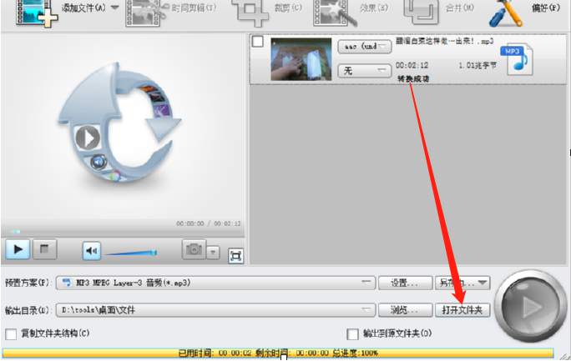Image resolution: width=571 pixels, height=361 pixels.
Task: Click the speaker icon on the preview logo
Action: [x=99, y=162]
